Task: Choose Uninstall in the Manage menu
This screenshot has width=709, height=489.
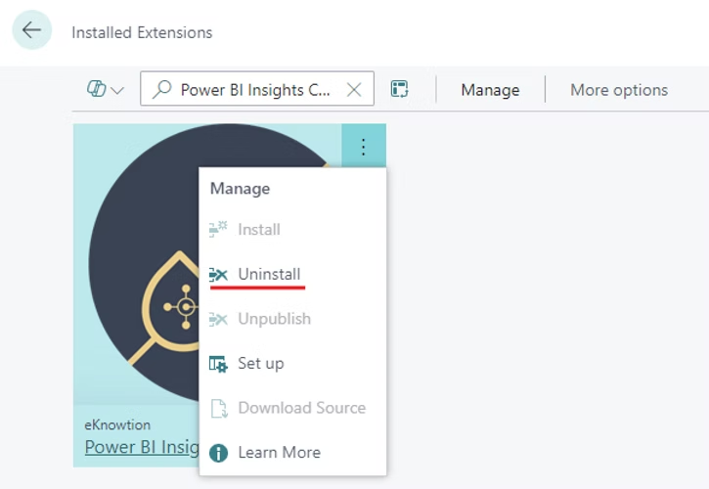Action: pyautogui.click(x=268, y=275)
